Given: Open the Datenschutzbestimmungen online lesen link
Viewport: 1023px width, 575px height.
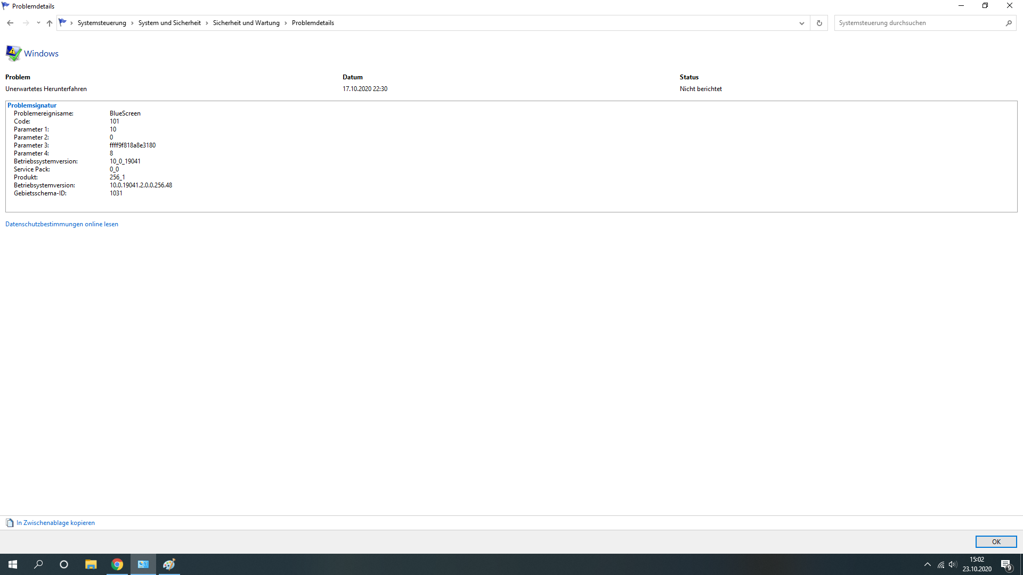Looking at the screenshot, I should [62, 224].
